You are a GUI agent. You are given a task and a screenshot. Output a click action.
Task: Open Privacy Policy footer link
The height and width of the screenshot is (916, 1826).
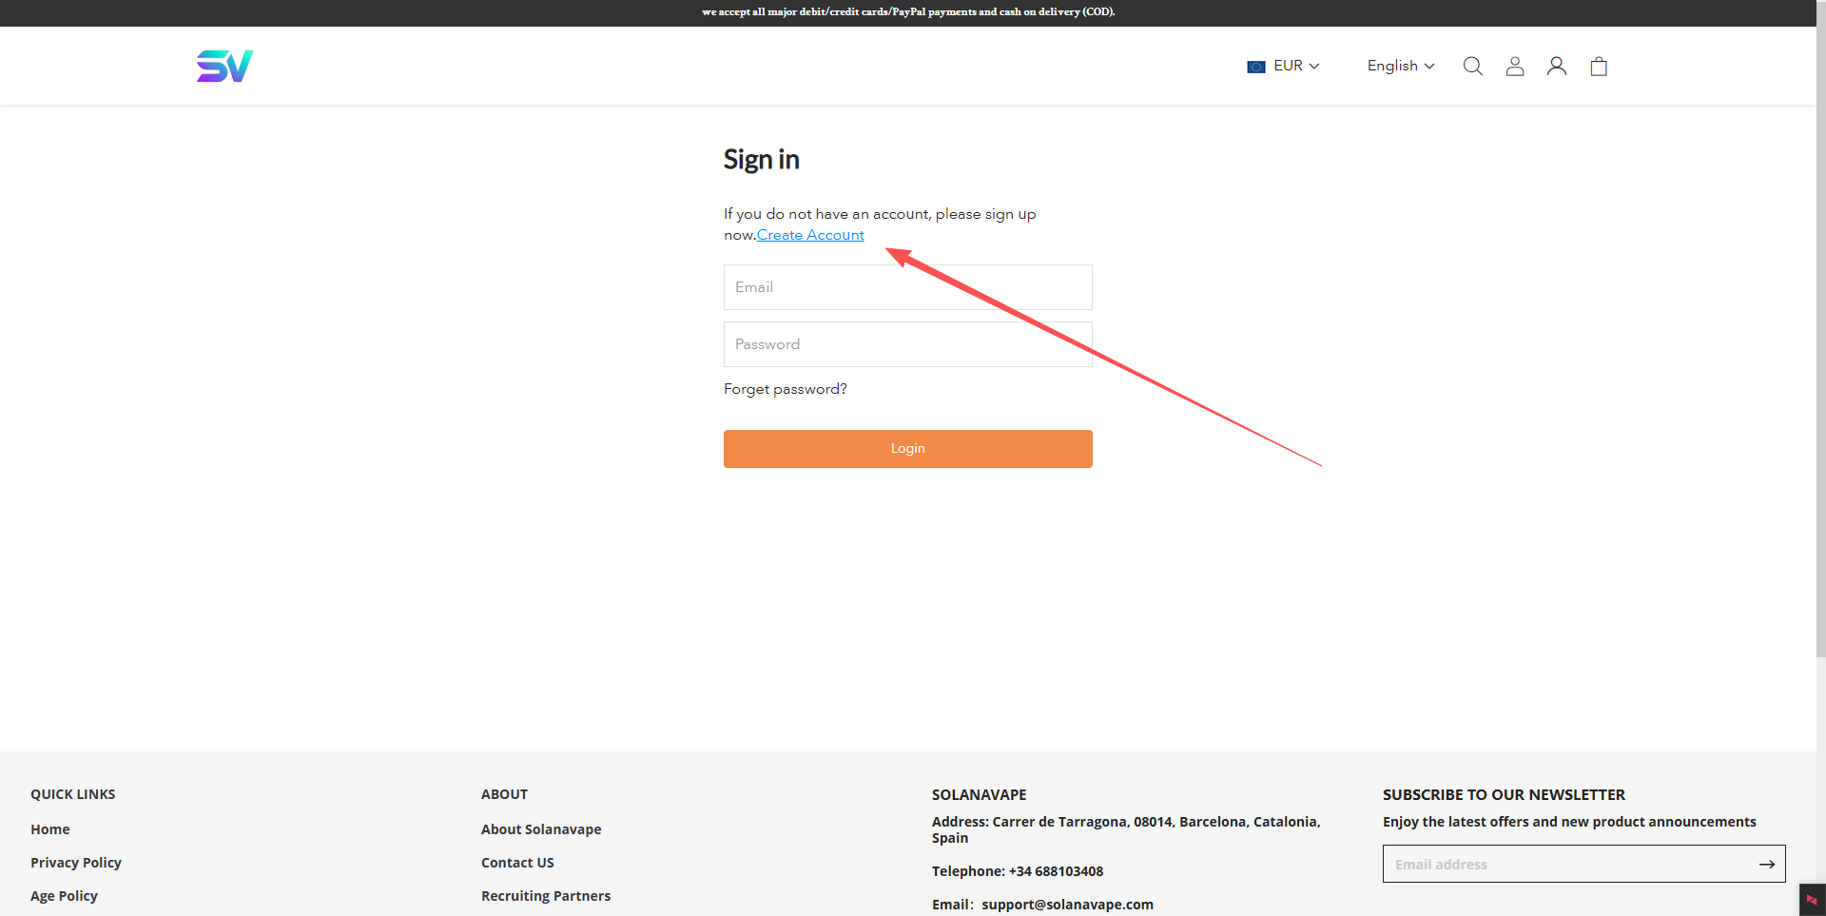coord(76,863)
